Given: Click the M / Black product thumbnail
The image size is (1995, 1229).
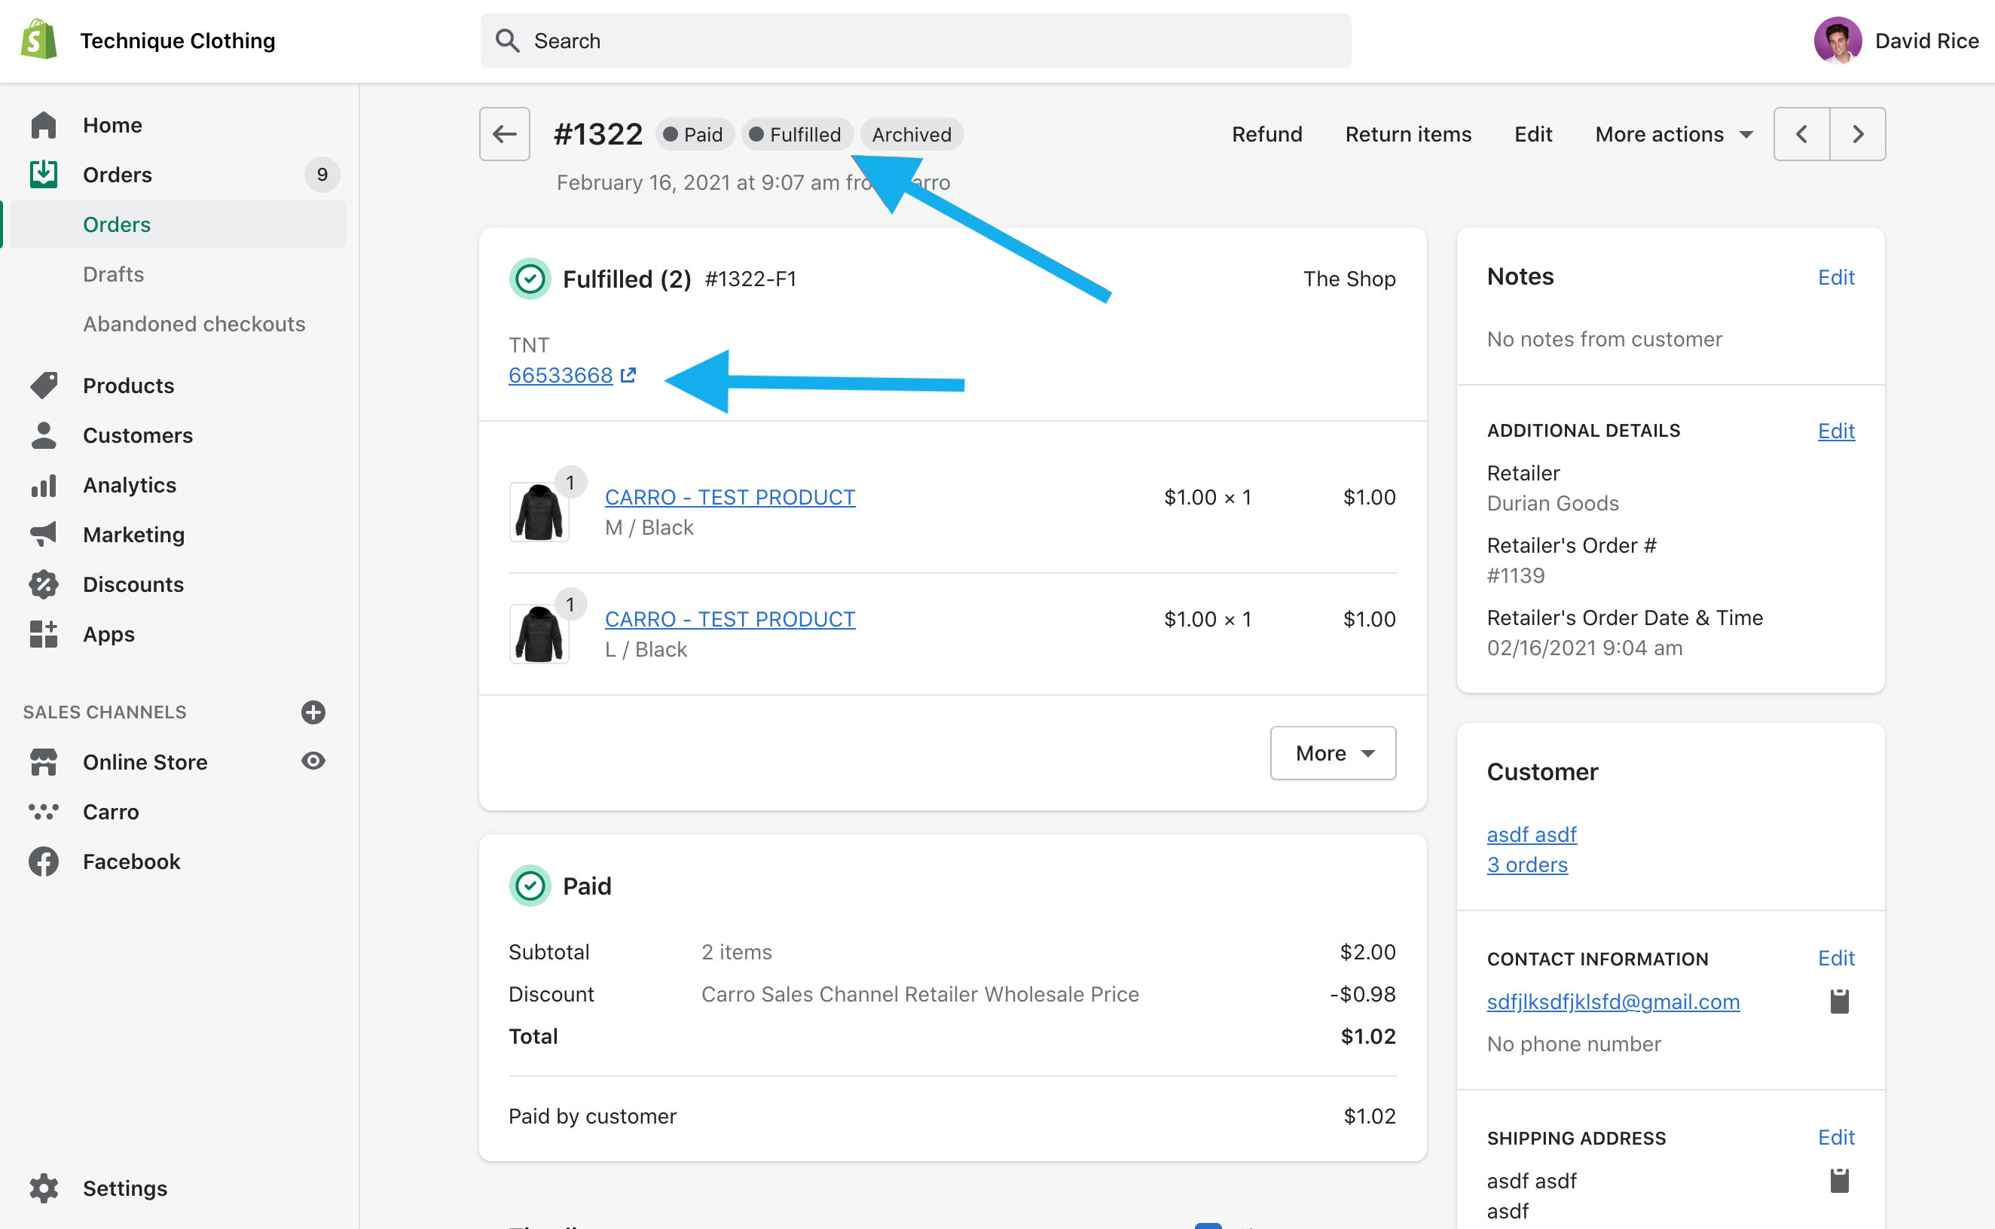Looking at the screenshot, I should (538, 511).
